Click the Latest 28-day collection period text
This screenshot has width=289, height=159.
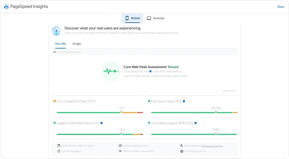click(78, 146)
